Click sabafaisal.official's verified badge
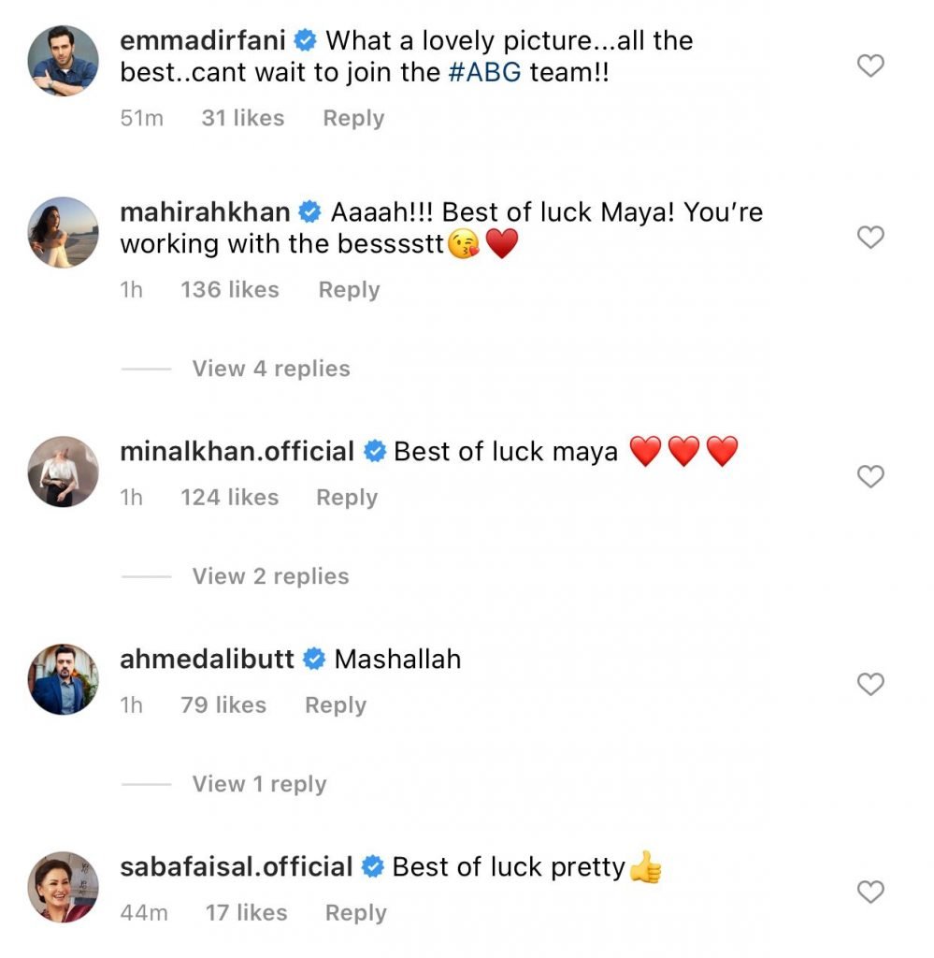Screen dimensions: 934x958 click(x=375, y=867)
